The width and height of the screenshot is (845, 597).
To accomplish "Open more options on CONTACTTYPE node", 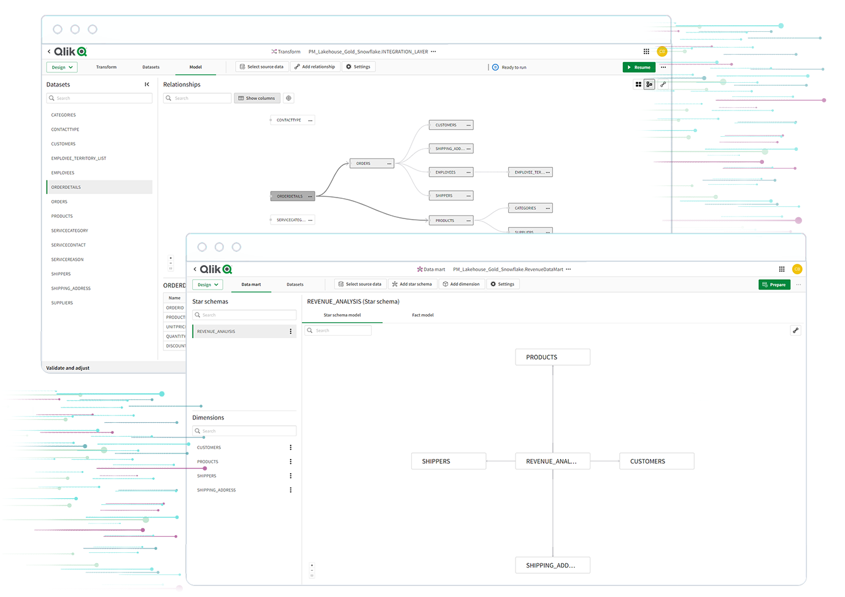I will [310, 120].
